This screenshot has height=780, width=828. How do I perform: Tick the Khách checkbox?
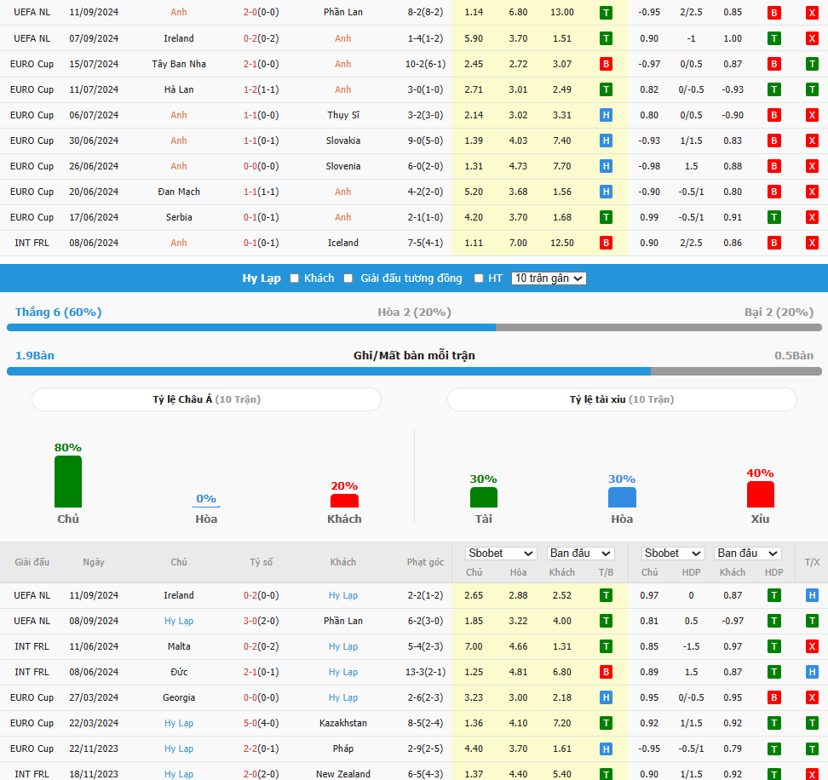[295, 278]
